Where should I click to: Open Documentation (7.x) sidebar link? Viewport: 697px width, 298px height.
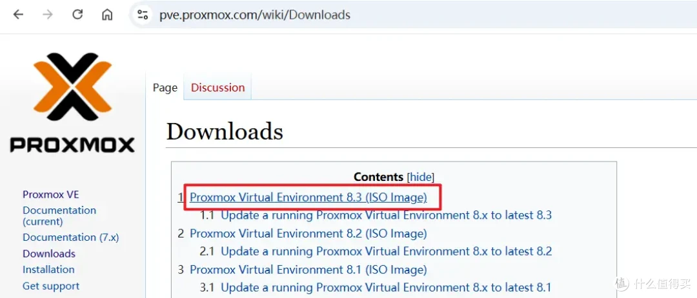click(x=71, y=237)
